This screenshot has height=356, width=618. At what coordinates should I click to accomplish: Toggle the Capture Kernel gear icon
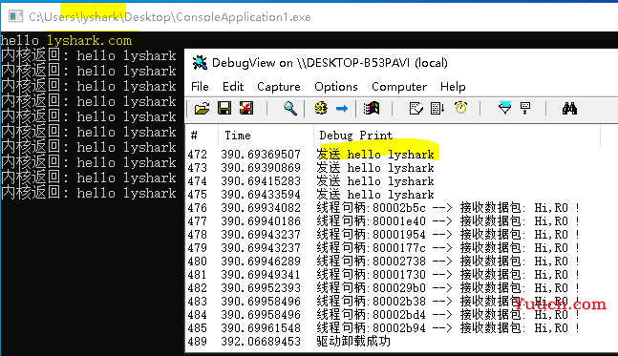pyautogui.click(x=320, y=108)
